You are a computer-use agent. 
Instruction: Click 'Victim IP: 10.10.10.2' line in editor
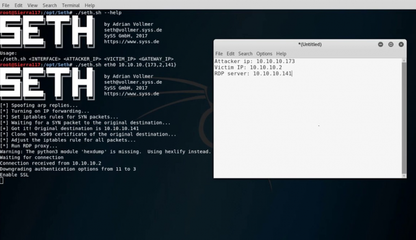(x=248, y=67)
